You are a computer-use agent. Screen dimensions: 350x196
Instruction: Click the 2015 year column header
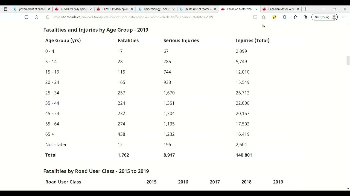click(x=151, y=182)
